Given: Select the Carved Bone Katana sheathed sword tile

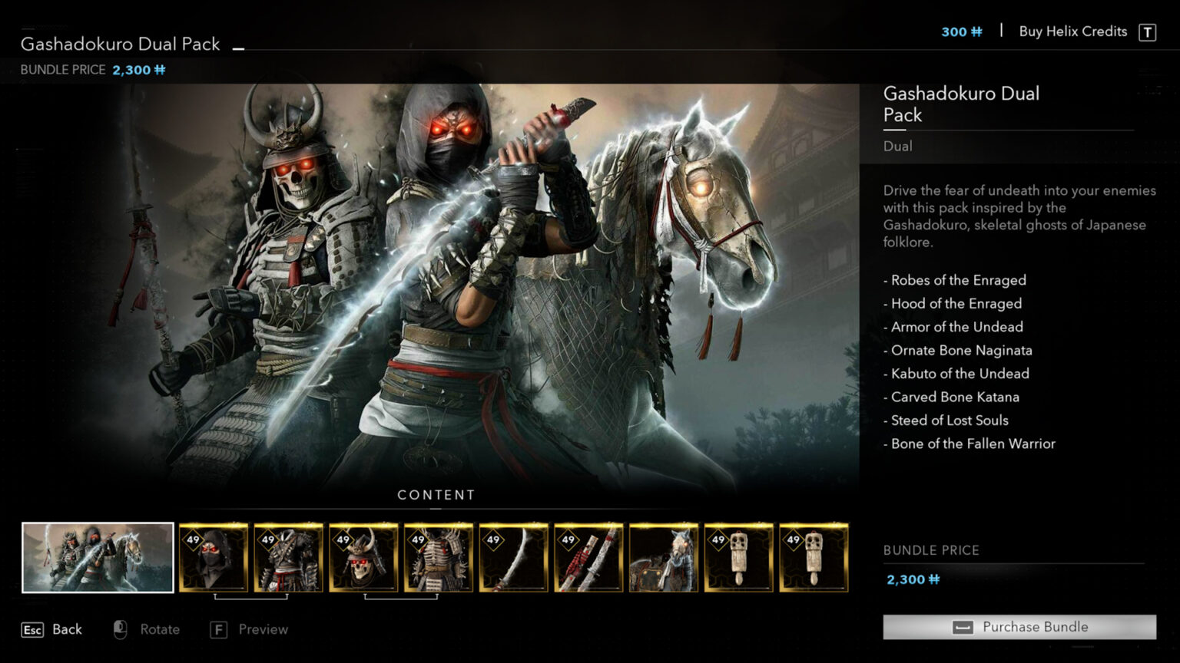Looking at the screenshot, I should pos(588,556).
